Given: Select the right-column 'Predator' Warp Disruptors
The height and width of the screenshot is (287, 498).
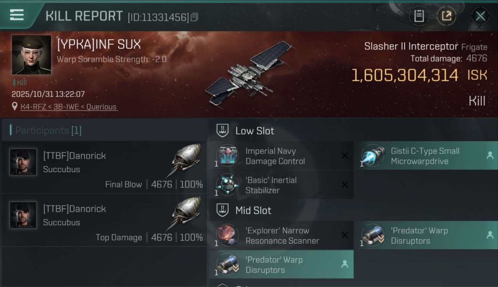Looking at the screenshot, I should (x=426, y=235).
